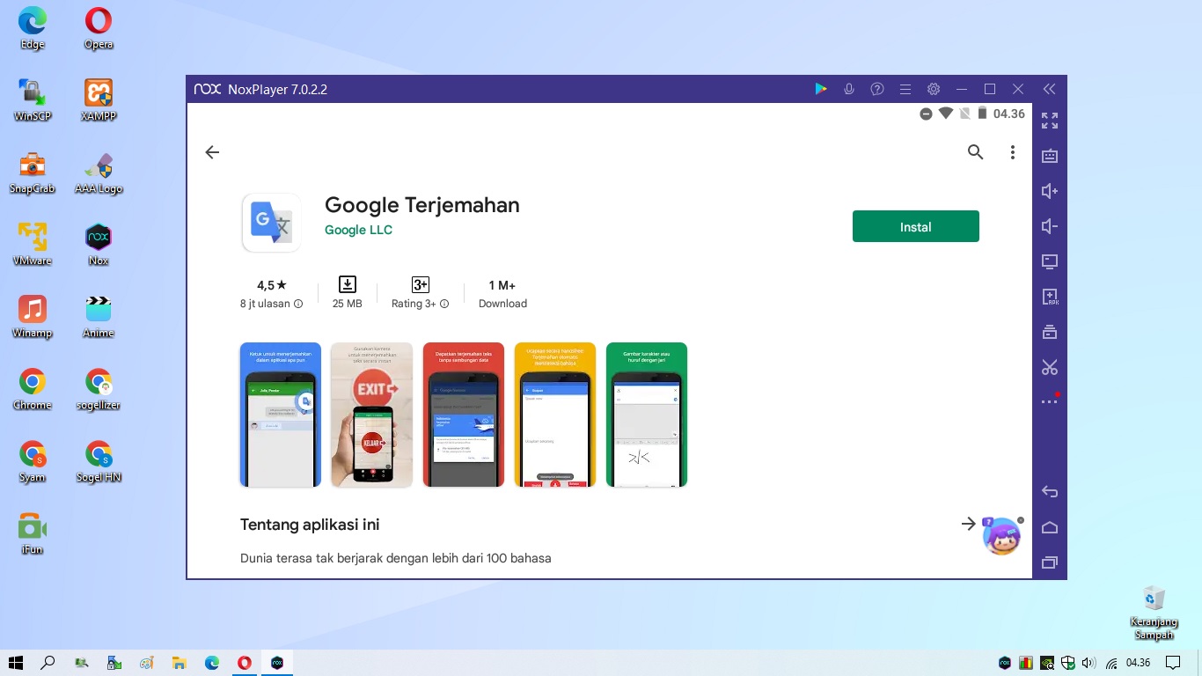Screen dimensions: 1202x676
Task: Go back using Play Store back arrow
Action: (212, 152)
